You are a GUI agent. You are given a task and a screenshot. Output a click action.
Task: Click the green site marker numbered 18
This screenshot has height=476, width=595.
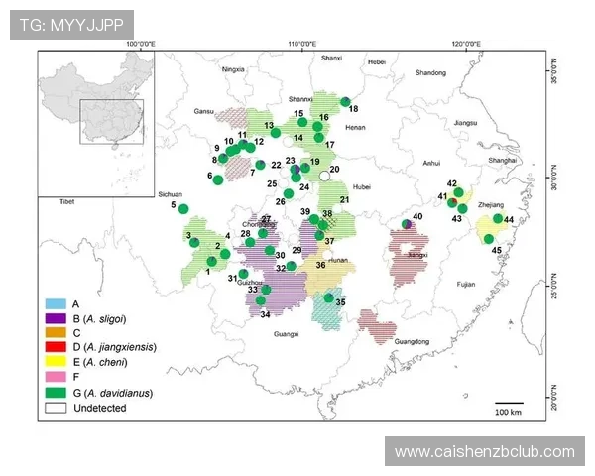click(x=344, y=102)
